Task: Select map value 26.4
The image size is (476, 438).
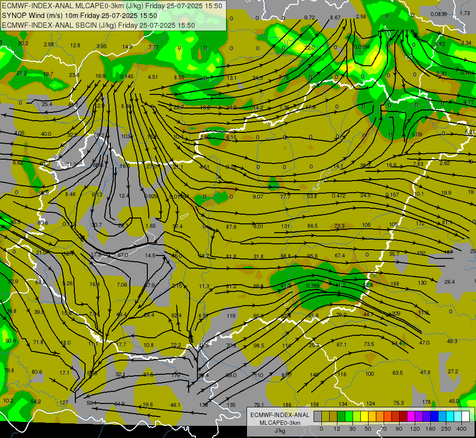Action: tap(449, 282)
